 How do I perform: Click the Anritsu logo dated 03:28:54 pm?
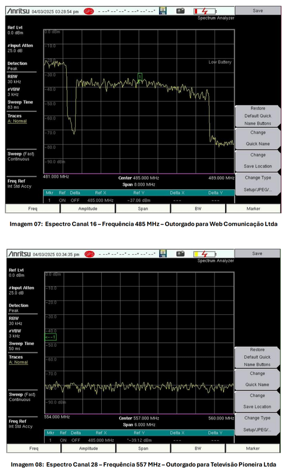pos(18,11)
